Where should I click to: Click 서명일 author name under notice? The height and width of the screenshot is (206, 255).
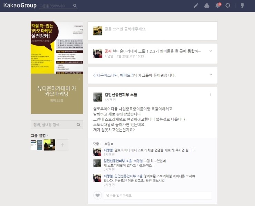click(x=109, y=56)
